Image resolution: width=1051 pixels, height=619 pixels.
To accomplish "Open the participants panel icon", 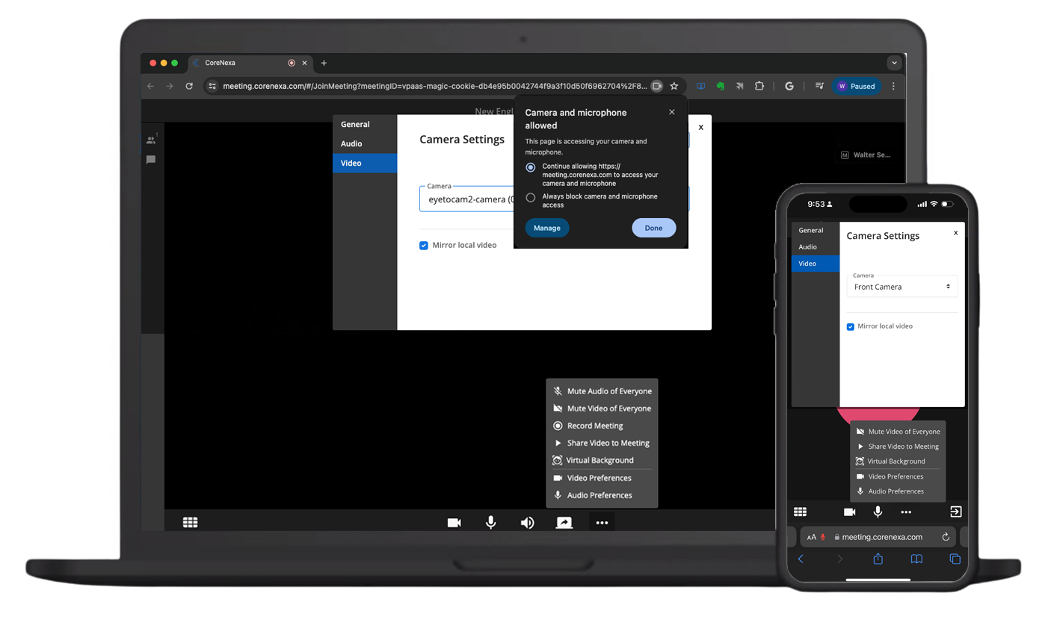I will click(151, 140).
